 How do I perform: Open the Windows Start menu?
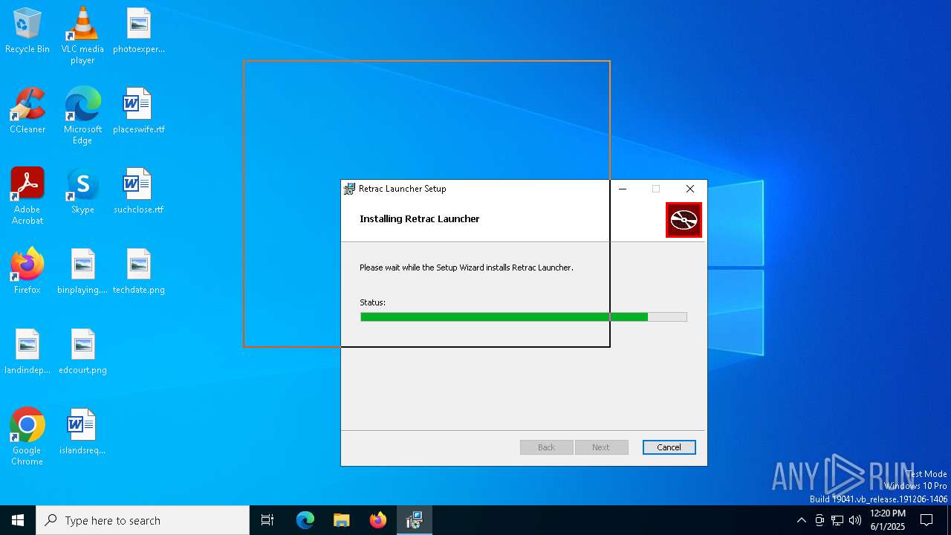click(x=18, y=520)
